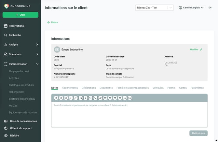Switch to the Véhicules tab
Viewport: 218px width, 142px height.
coord(158,88)
